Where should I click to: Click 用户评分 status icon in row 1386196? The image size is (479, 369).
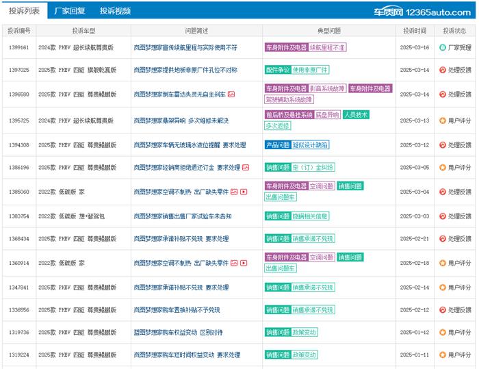tap(442, 168)
